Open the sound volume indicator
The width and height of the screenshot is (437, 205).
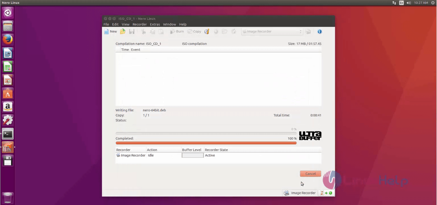[409, 3]
